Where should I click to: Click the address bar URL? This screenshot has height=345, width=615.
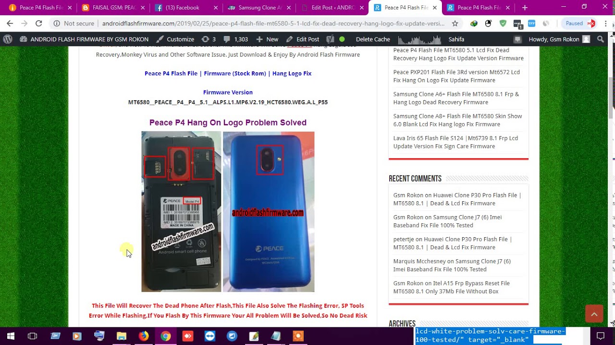[273, 23]
